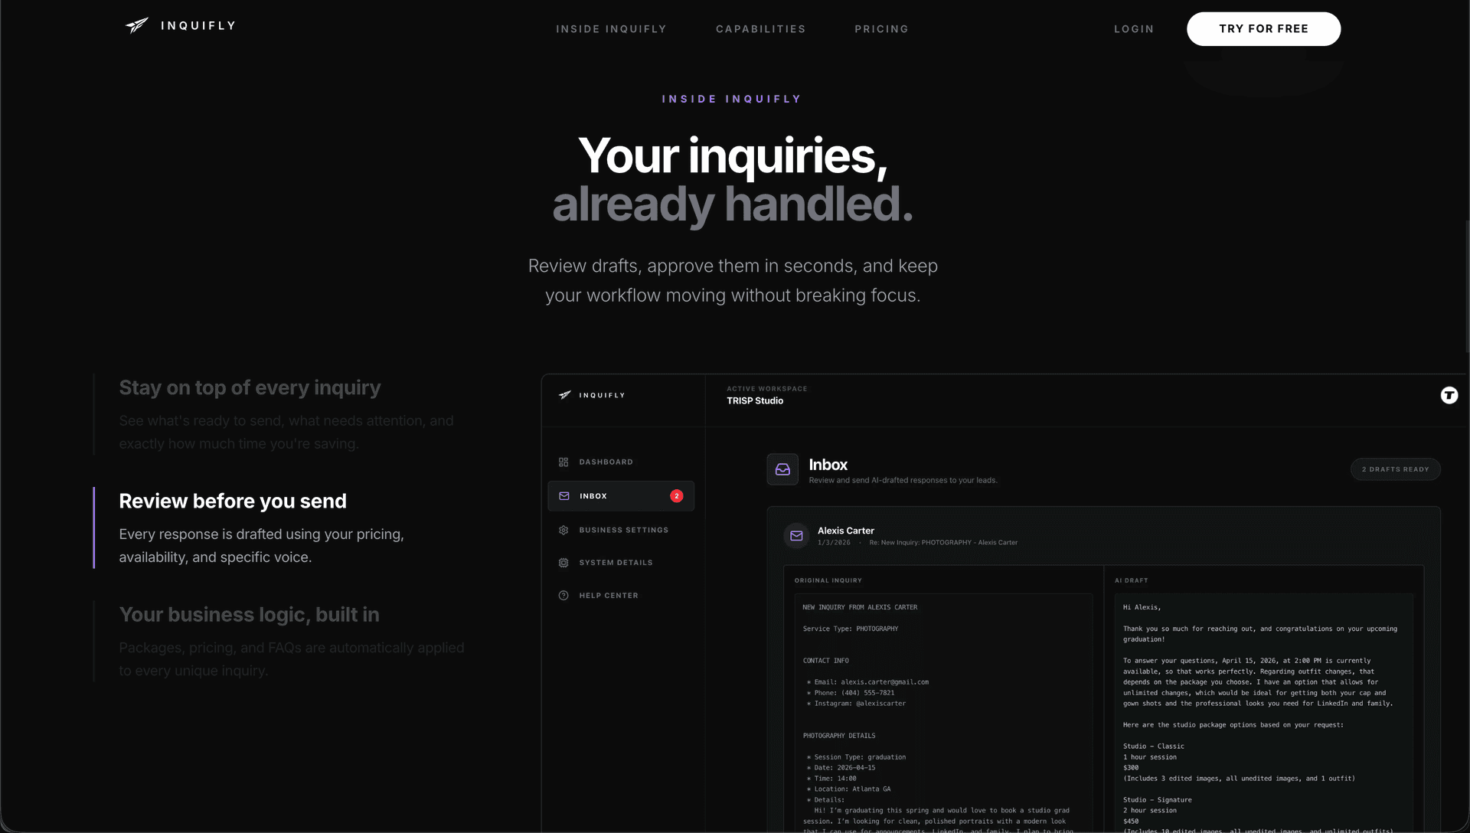Go to Pricing in the top navigation
Image resolution: width=1470 pixels, height=833 pixels.
click(881, 28)
